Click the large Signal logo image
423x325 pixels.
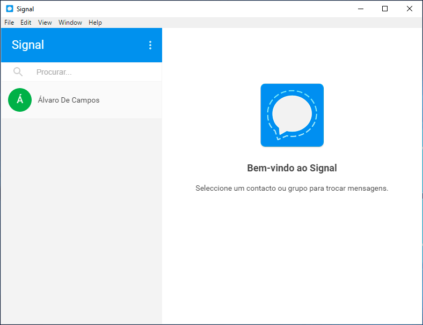(x=292, y=115)
